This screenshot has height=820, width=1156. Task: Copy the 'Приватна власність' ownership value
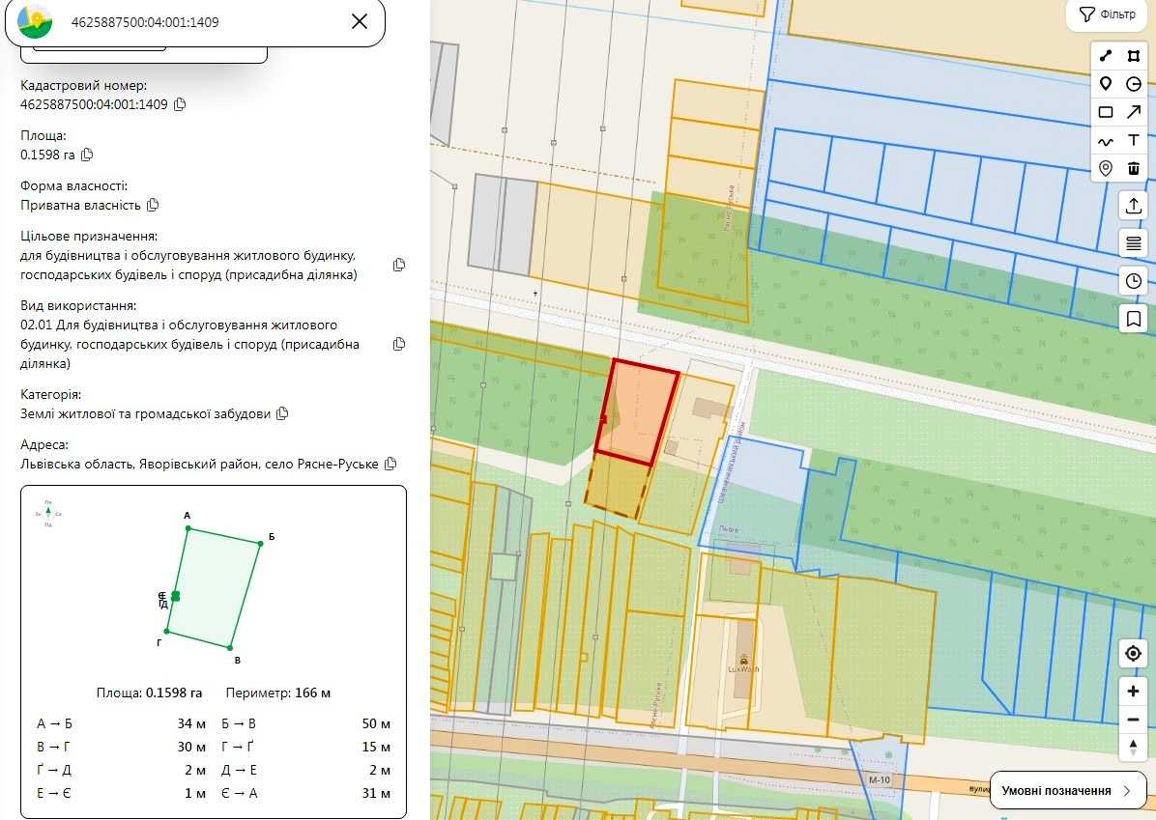tap(153, 205)
